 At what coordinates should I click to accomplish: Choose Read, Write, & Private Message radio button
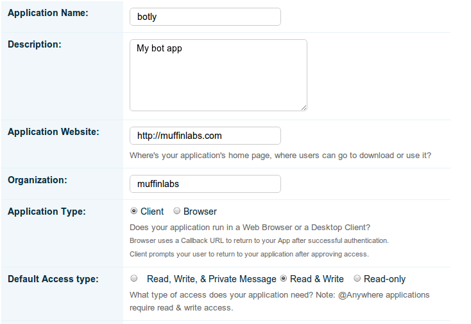click(x=134, y=279)
